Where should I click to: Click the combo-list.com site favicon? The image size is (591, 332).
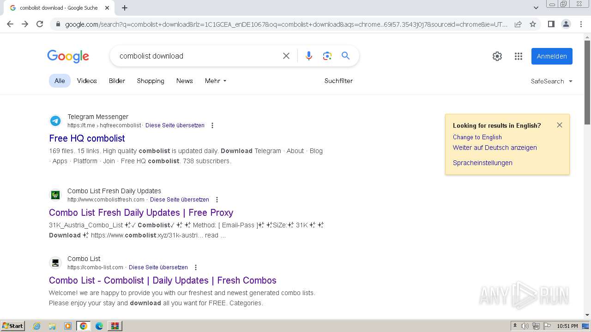click(x=55, y=263)
